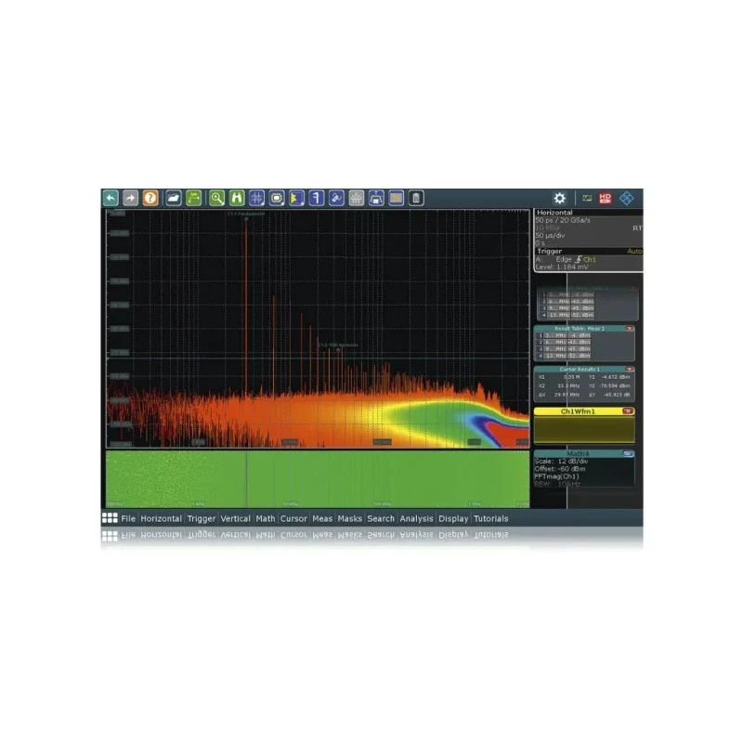The height and width of the screenshot is (743, 743).
Task: Click the green spectrogram display area
Action: [318, 478]
